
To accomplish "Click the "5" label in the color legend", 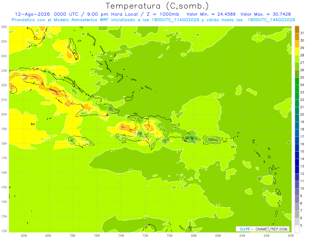I will (301, 225).
